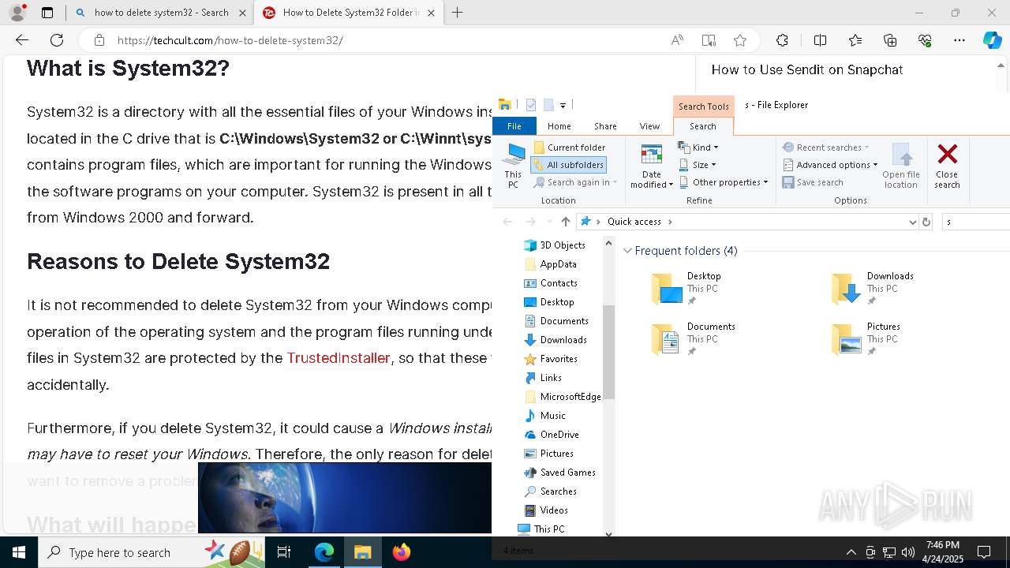The width and height of the screenshot is (1010, 568).
Task: Open volume control in system tray
Action: pyautogui.click(x=907, y=552)
